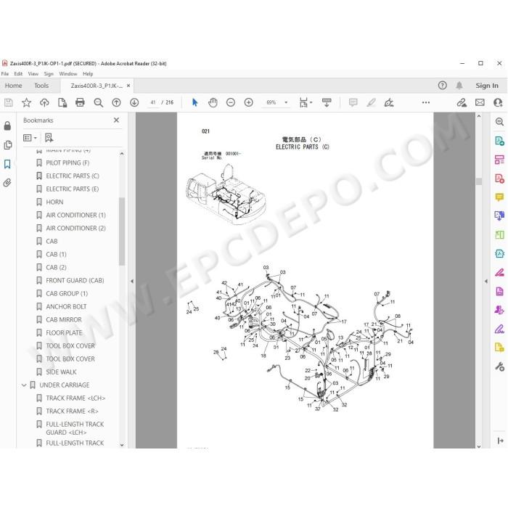508x508 pixels.
Task: Collapse left navigation pane arrow
Action: (132, 282)
